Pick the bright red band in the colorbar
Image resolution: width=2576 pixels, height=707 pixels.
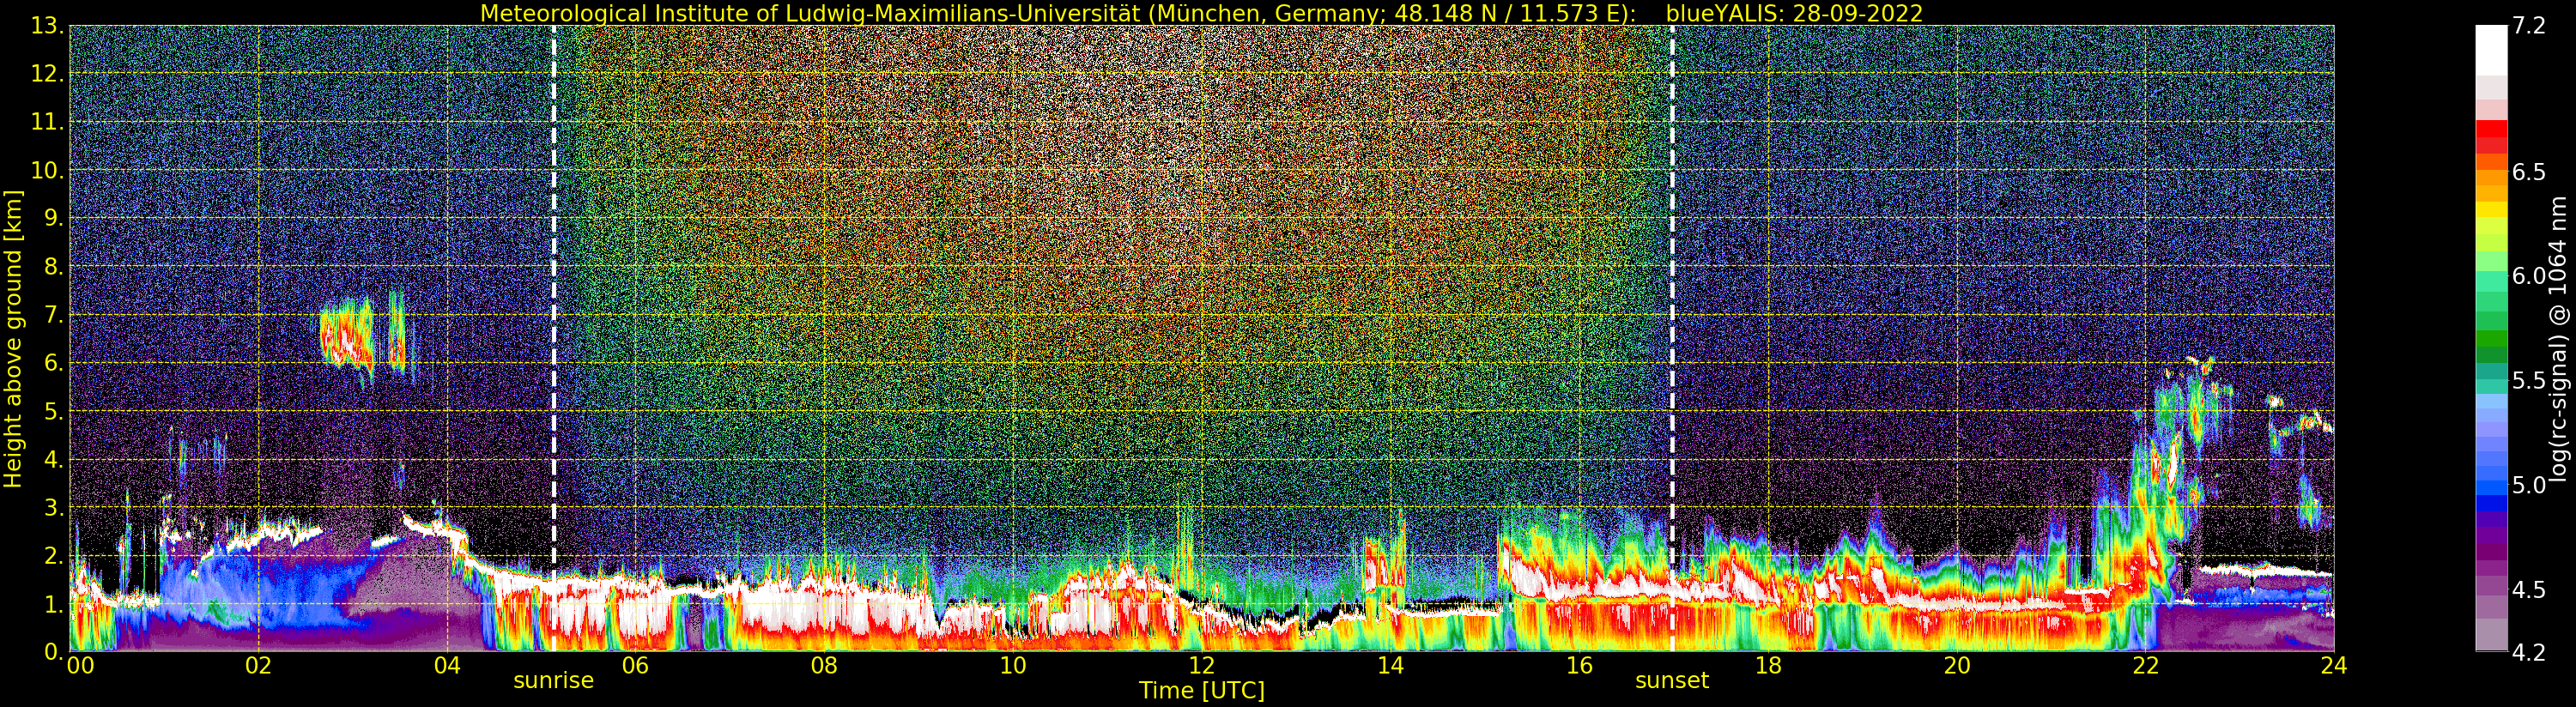click(x=2491, y=129)
